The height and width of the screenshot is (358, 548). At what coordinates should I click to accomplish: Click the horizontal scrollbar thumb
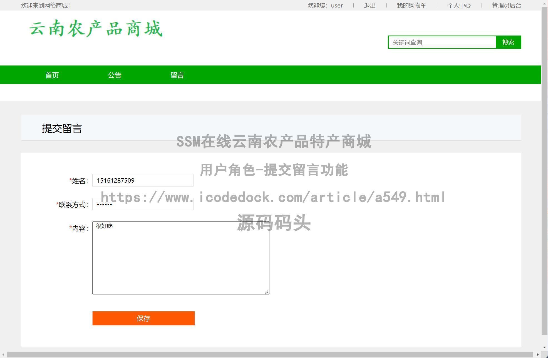(270, 354)
